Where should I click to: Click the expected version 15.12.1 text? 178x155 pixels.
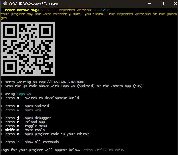pyautogui.click(x=100, y=10)
